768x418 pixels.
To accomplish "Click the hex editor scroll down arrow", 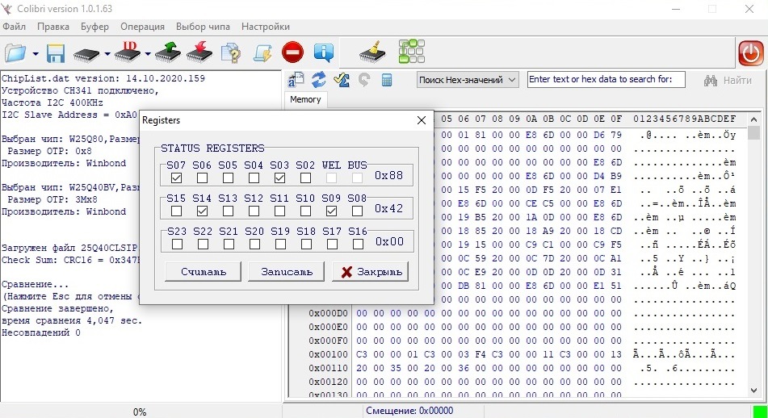I will pos(753,390).
